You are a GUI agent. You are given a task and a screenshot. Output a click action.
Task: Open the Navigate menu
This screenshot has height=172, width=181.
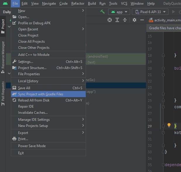[49, 4]
